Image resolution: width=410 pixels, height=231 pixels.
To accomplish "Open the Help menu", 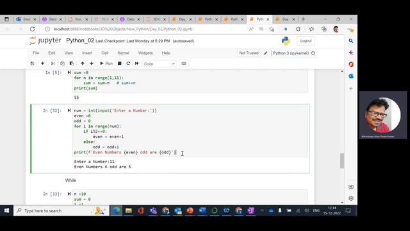I will pyautogui.click(x=166, y=53).
